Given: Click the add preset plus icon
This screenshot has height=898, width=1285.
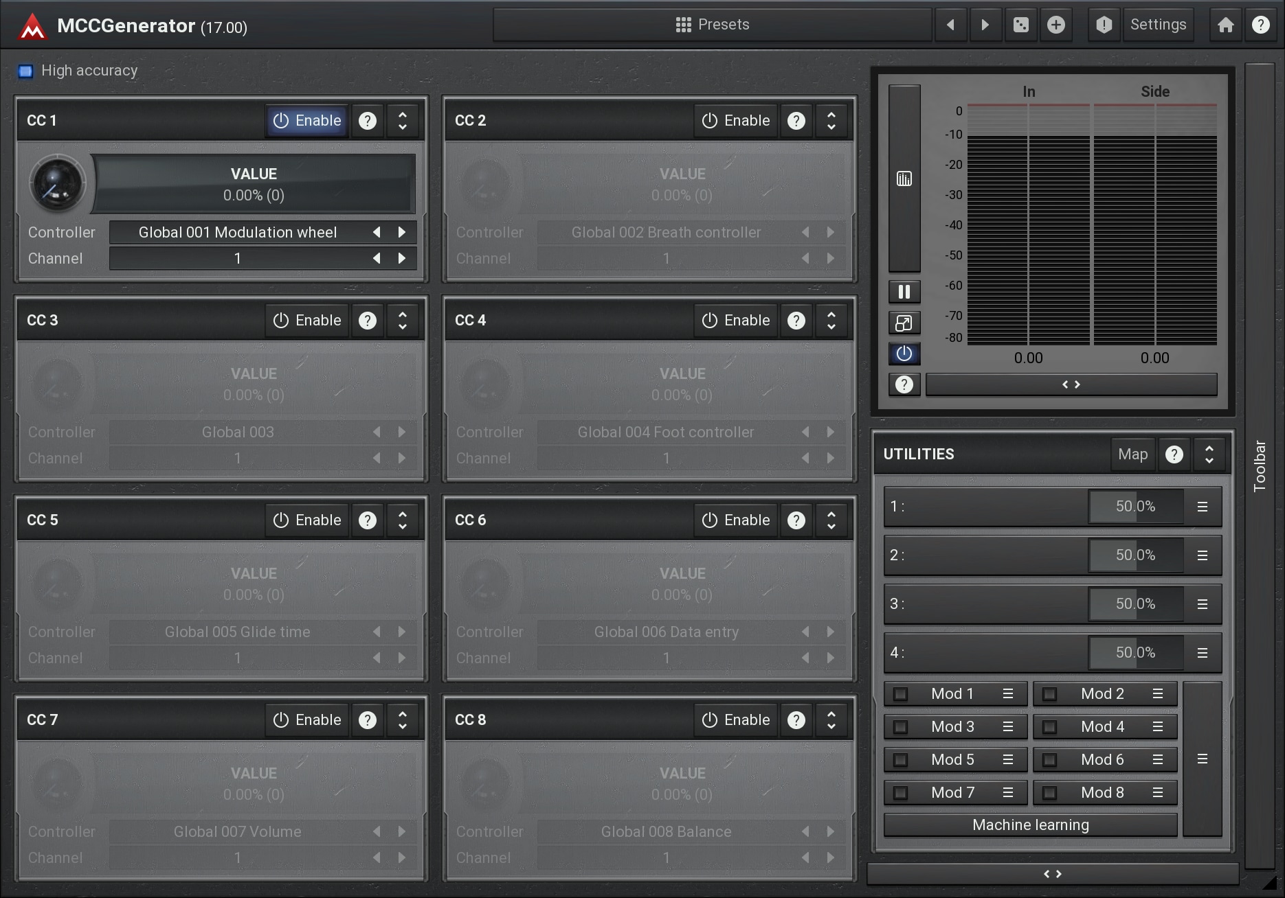Looking at the screenshot, I should pyautogui.click(x=1056, y=25).
